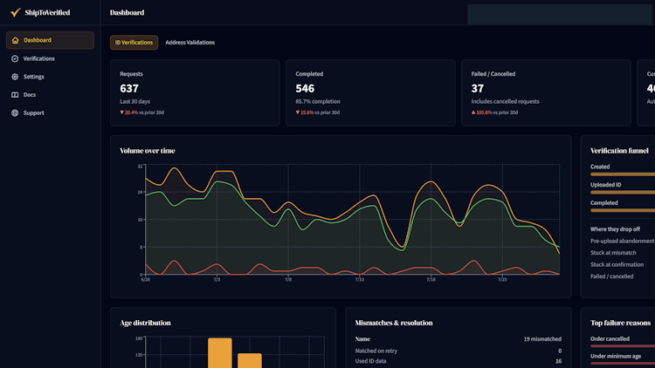Click the 7/3 marker on volume chart
Image resolution: width=655 pixels, height=368 pixels.
[x=217, y=280]
